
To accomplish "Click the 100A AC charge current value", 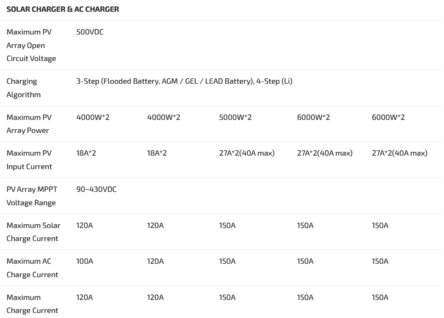I will (x=84, y=261).
